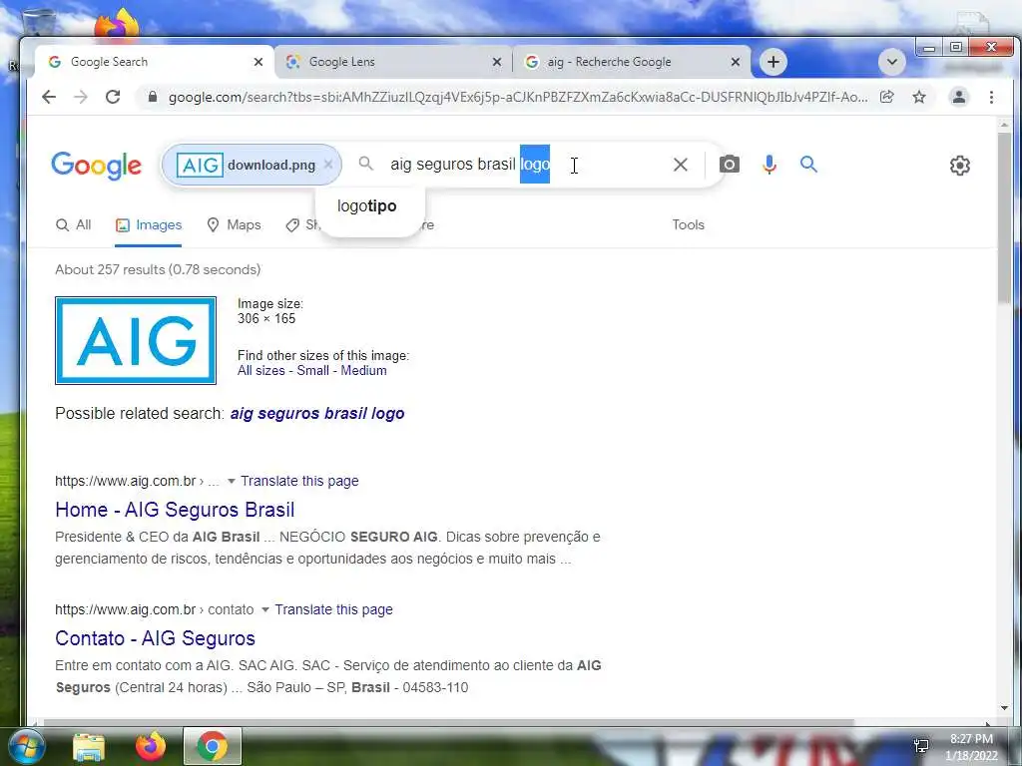Image resolution: width=1022 pixels, height=766 pixels.
Task: Click the download.png image chip
Action: pos(251,165)
